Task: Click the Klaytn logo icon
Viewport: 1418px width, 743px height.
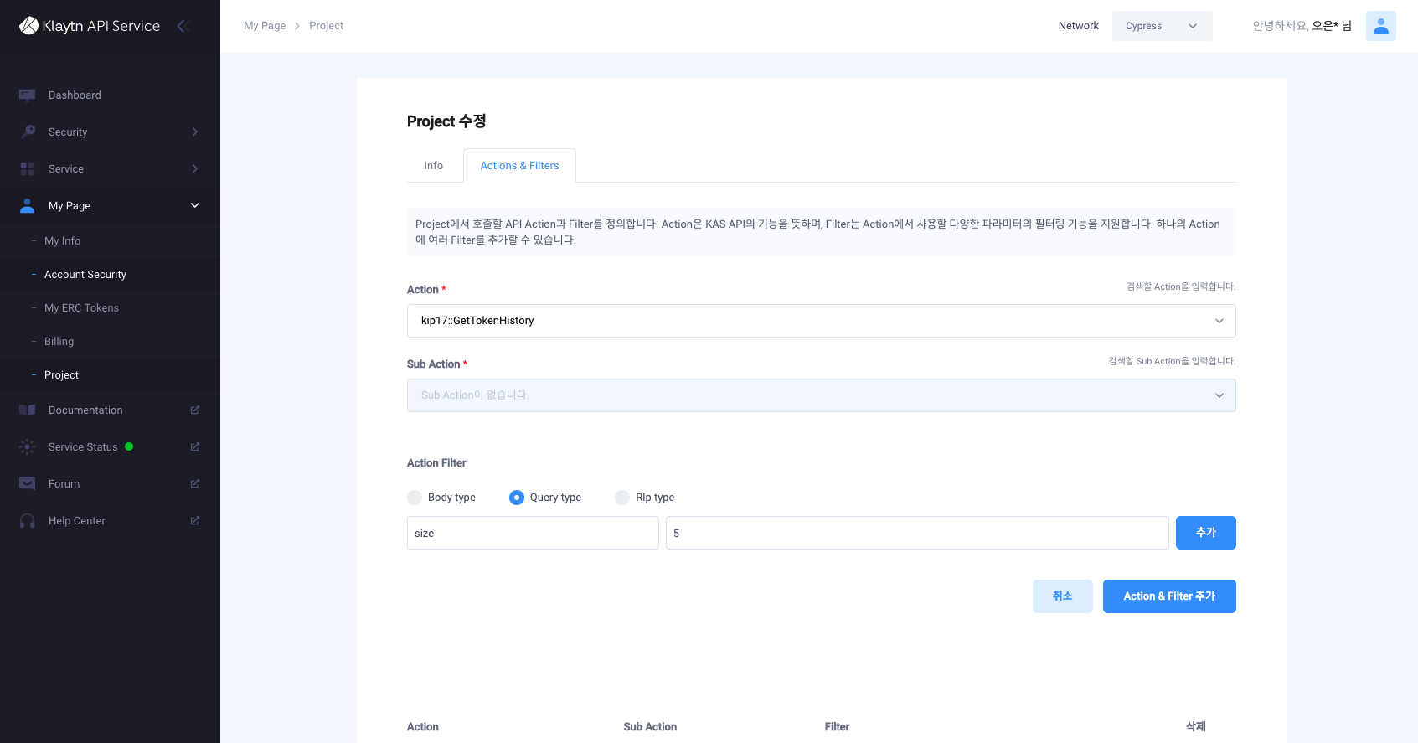Action: point(28,26)
